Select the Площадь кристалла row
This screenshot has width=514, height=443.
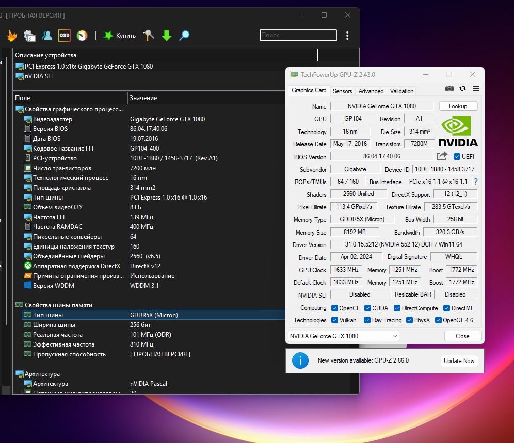tap(154, 188)
